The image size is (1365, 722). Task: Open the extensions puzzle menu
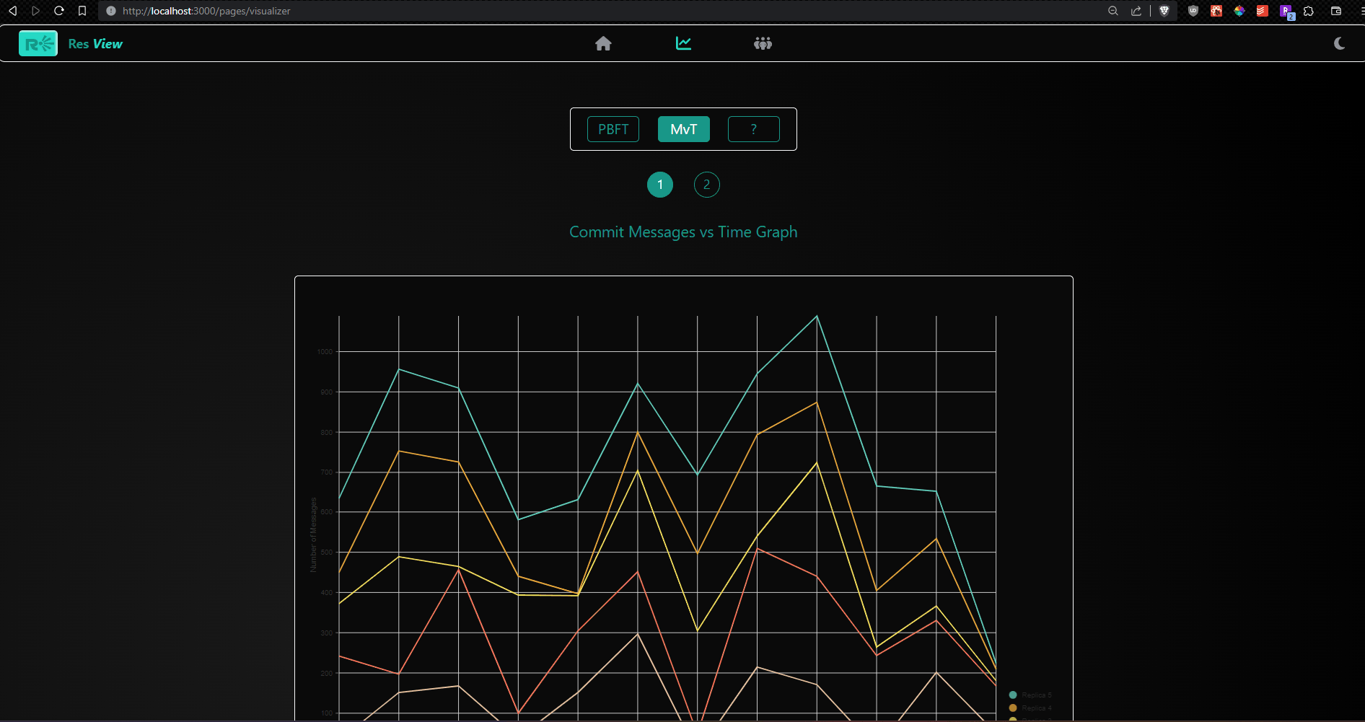[x=1309, y=11]
